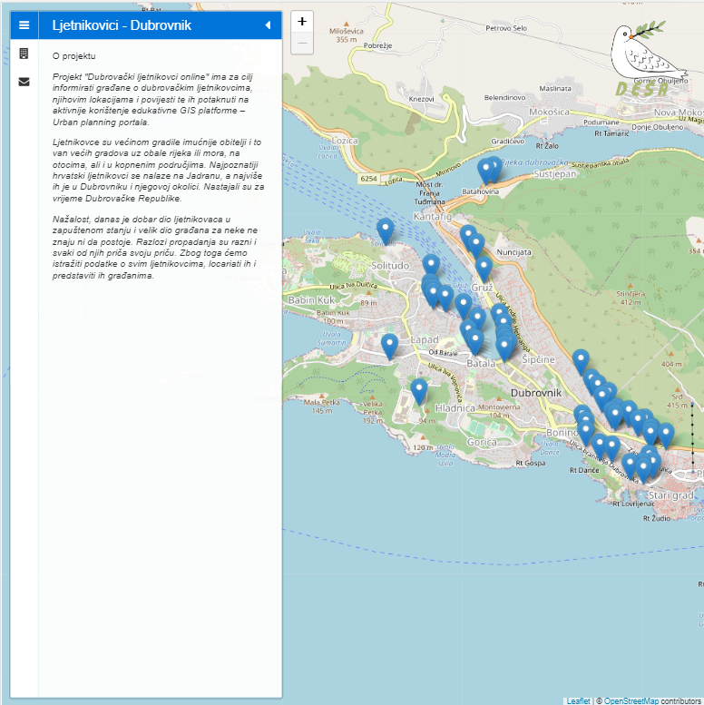Select the lone marker east of Šipčine
Screen dimensions: 704x705
581,361
